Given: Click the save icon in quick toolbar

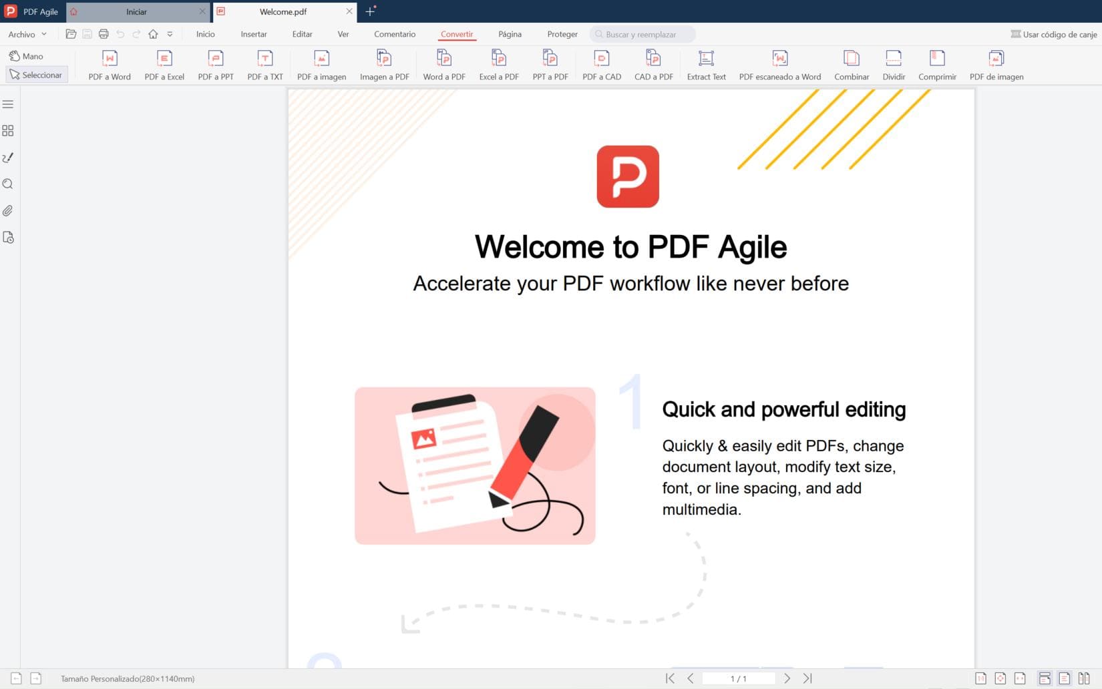Looking at the screenshot, I should tap(87, 34).
